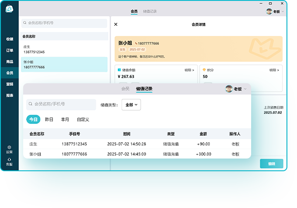Click the 编辑 button

click(x=272, y=163)
